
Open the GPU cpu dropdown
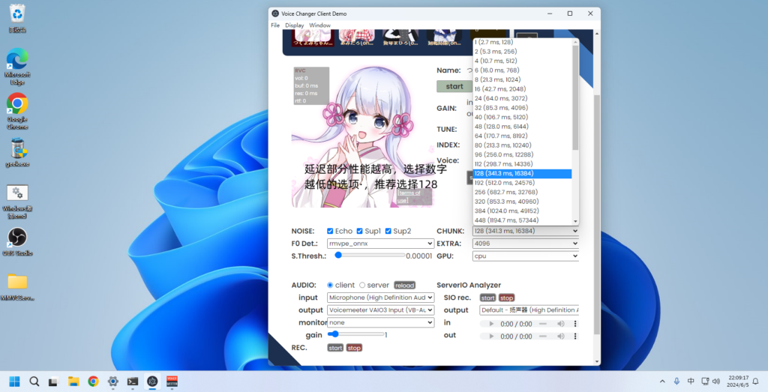coord(526,256)
